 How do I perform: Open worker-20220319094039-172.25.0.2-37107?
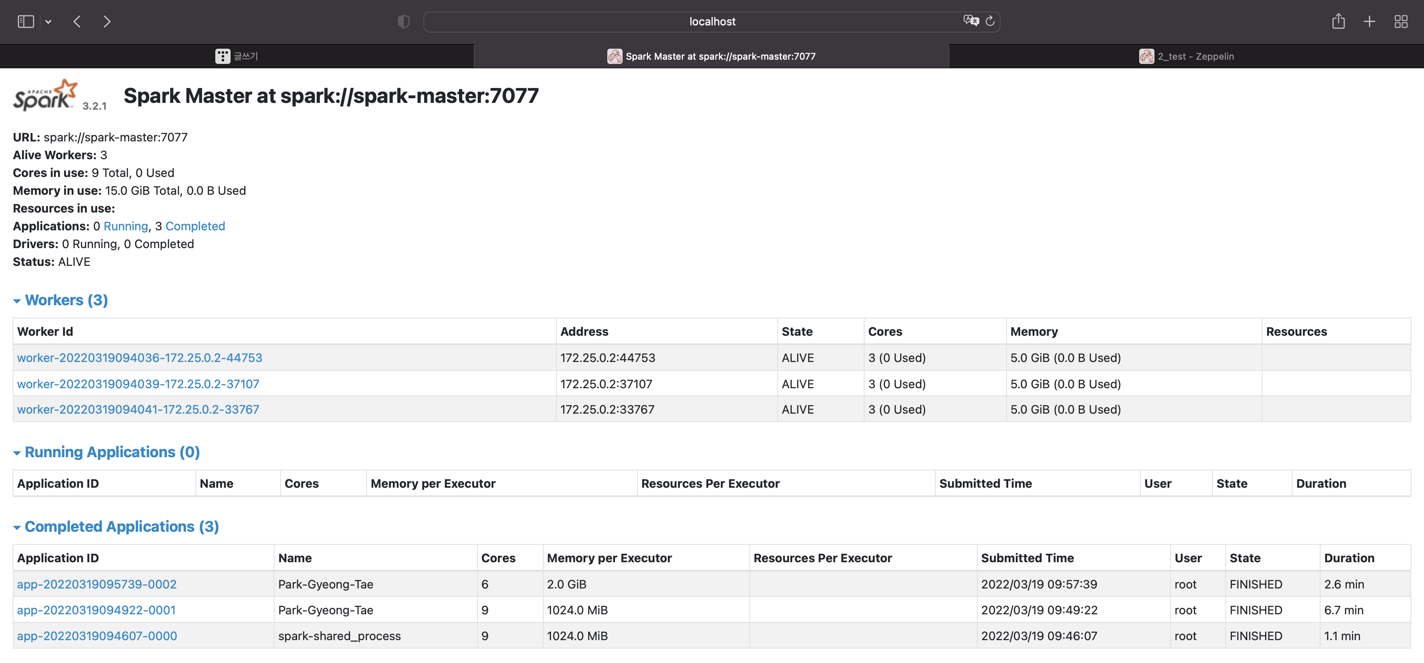click(138, 384)
